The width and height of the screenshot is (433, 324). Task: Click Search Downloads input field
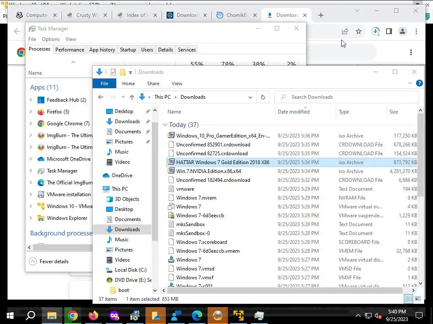point(347,97)
